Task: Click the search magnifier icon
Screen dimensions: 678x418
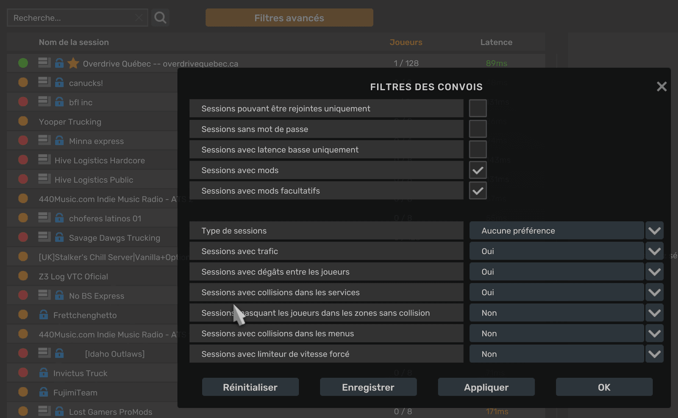Action: [x=160, y=18]
